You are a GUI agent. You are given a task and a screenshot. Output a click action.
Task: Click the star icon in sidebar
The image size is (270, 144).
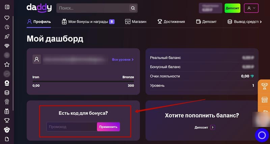pyautogui.click(x=7, y=64)
